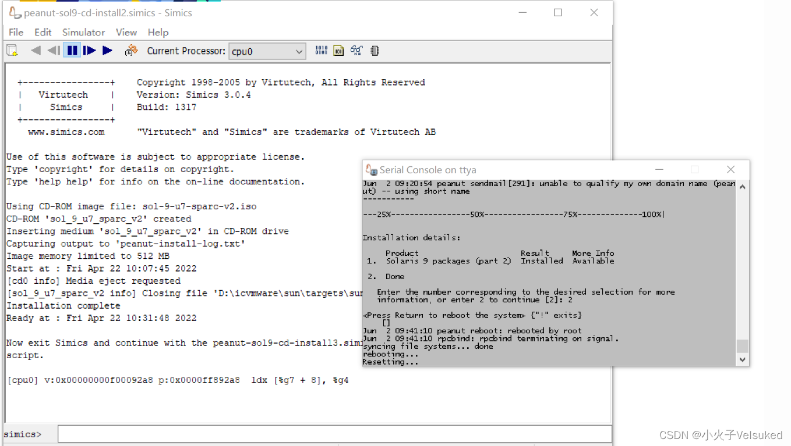Open the Help menu

point(158,32)
